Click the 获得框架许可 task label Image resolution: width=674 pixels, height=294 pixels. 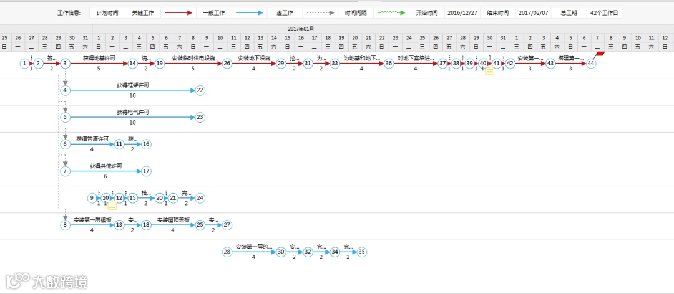[132, 85]
